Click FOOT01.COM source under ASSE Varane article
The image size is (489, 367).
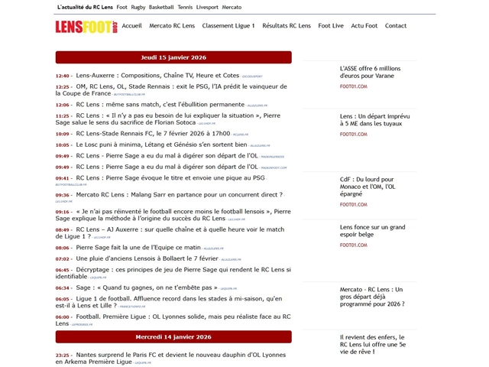click(354, 86)
